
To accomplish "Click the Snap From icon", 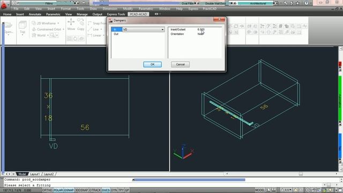I will pyautogui.click(x=90, y=23).
